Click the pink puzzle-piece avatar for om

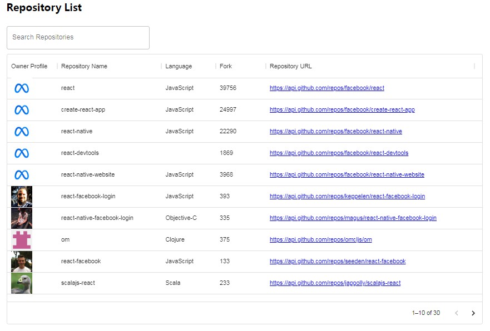21,239
